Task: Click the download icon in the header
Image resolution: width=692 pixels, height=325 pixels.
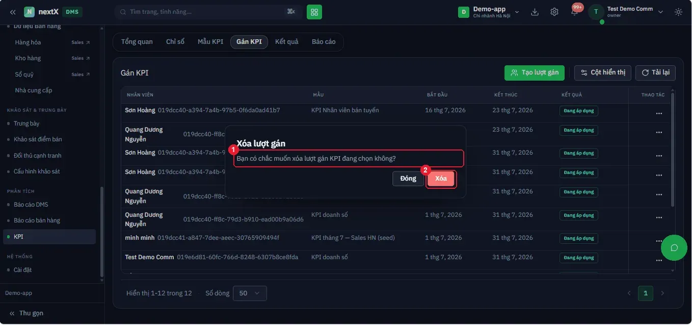Action: click(x=535, y=12)
